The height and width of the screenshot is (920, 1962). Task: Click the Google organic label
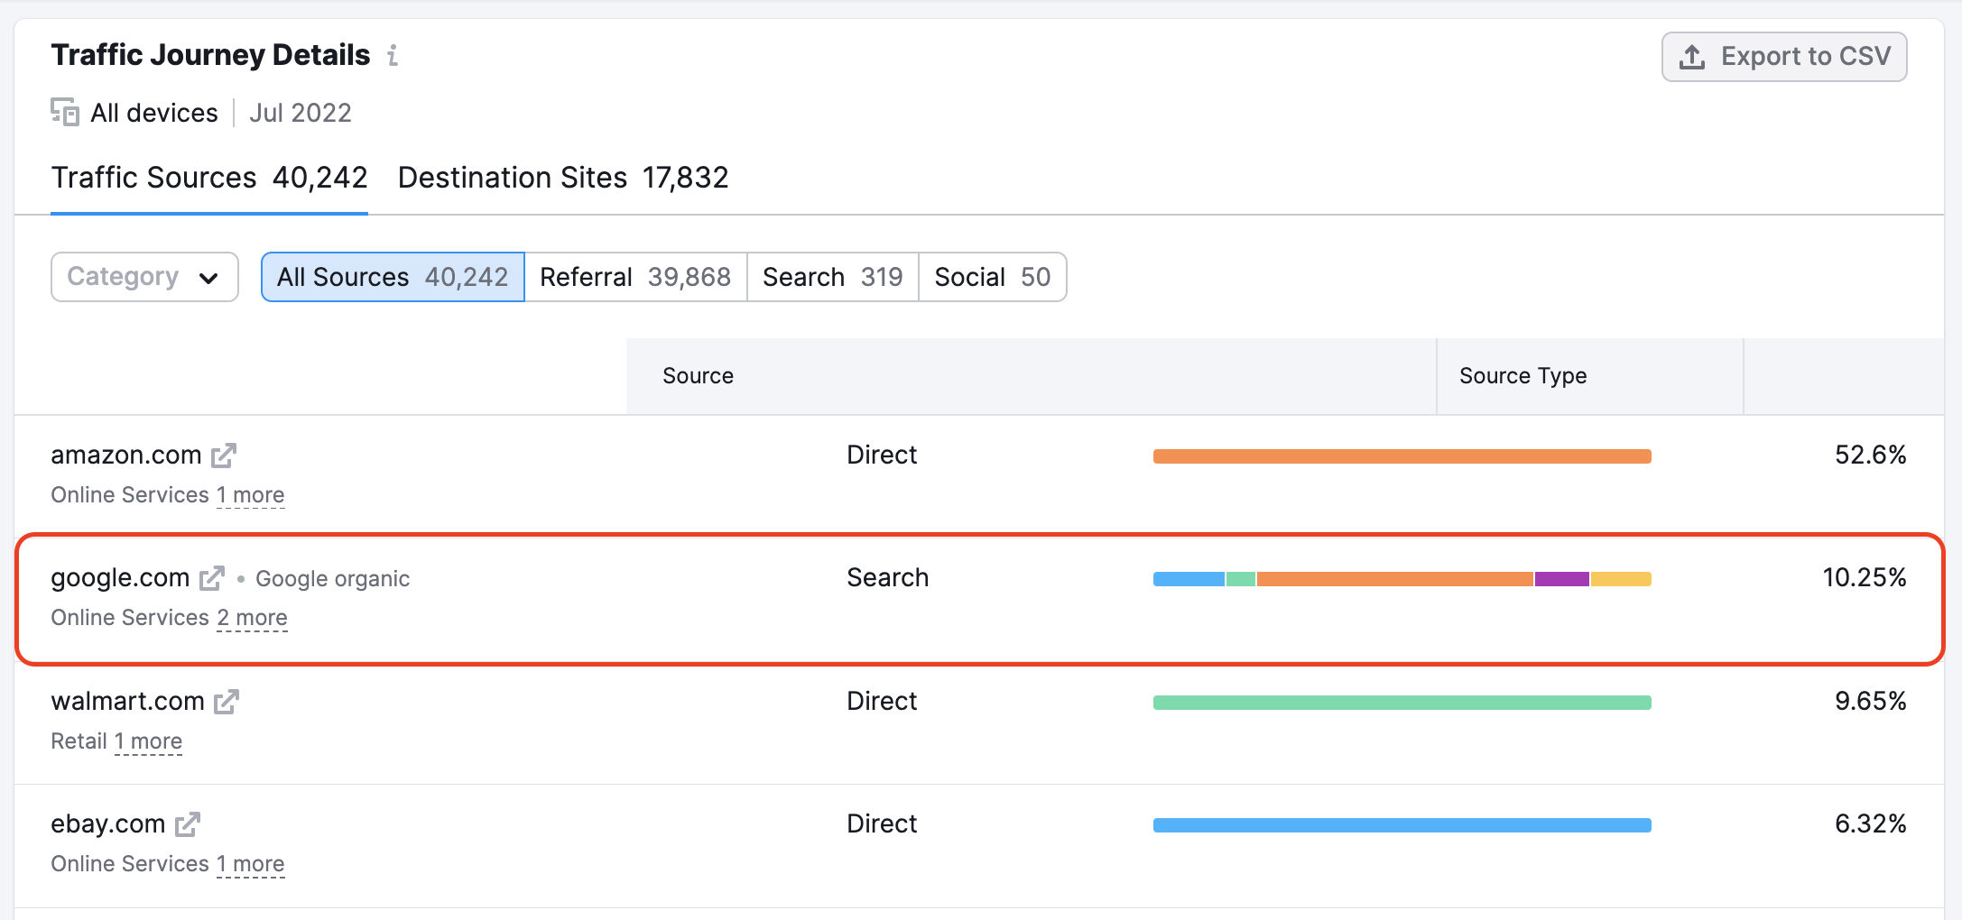332,579
